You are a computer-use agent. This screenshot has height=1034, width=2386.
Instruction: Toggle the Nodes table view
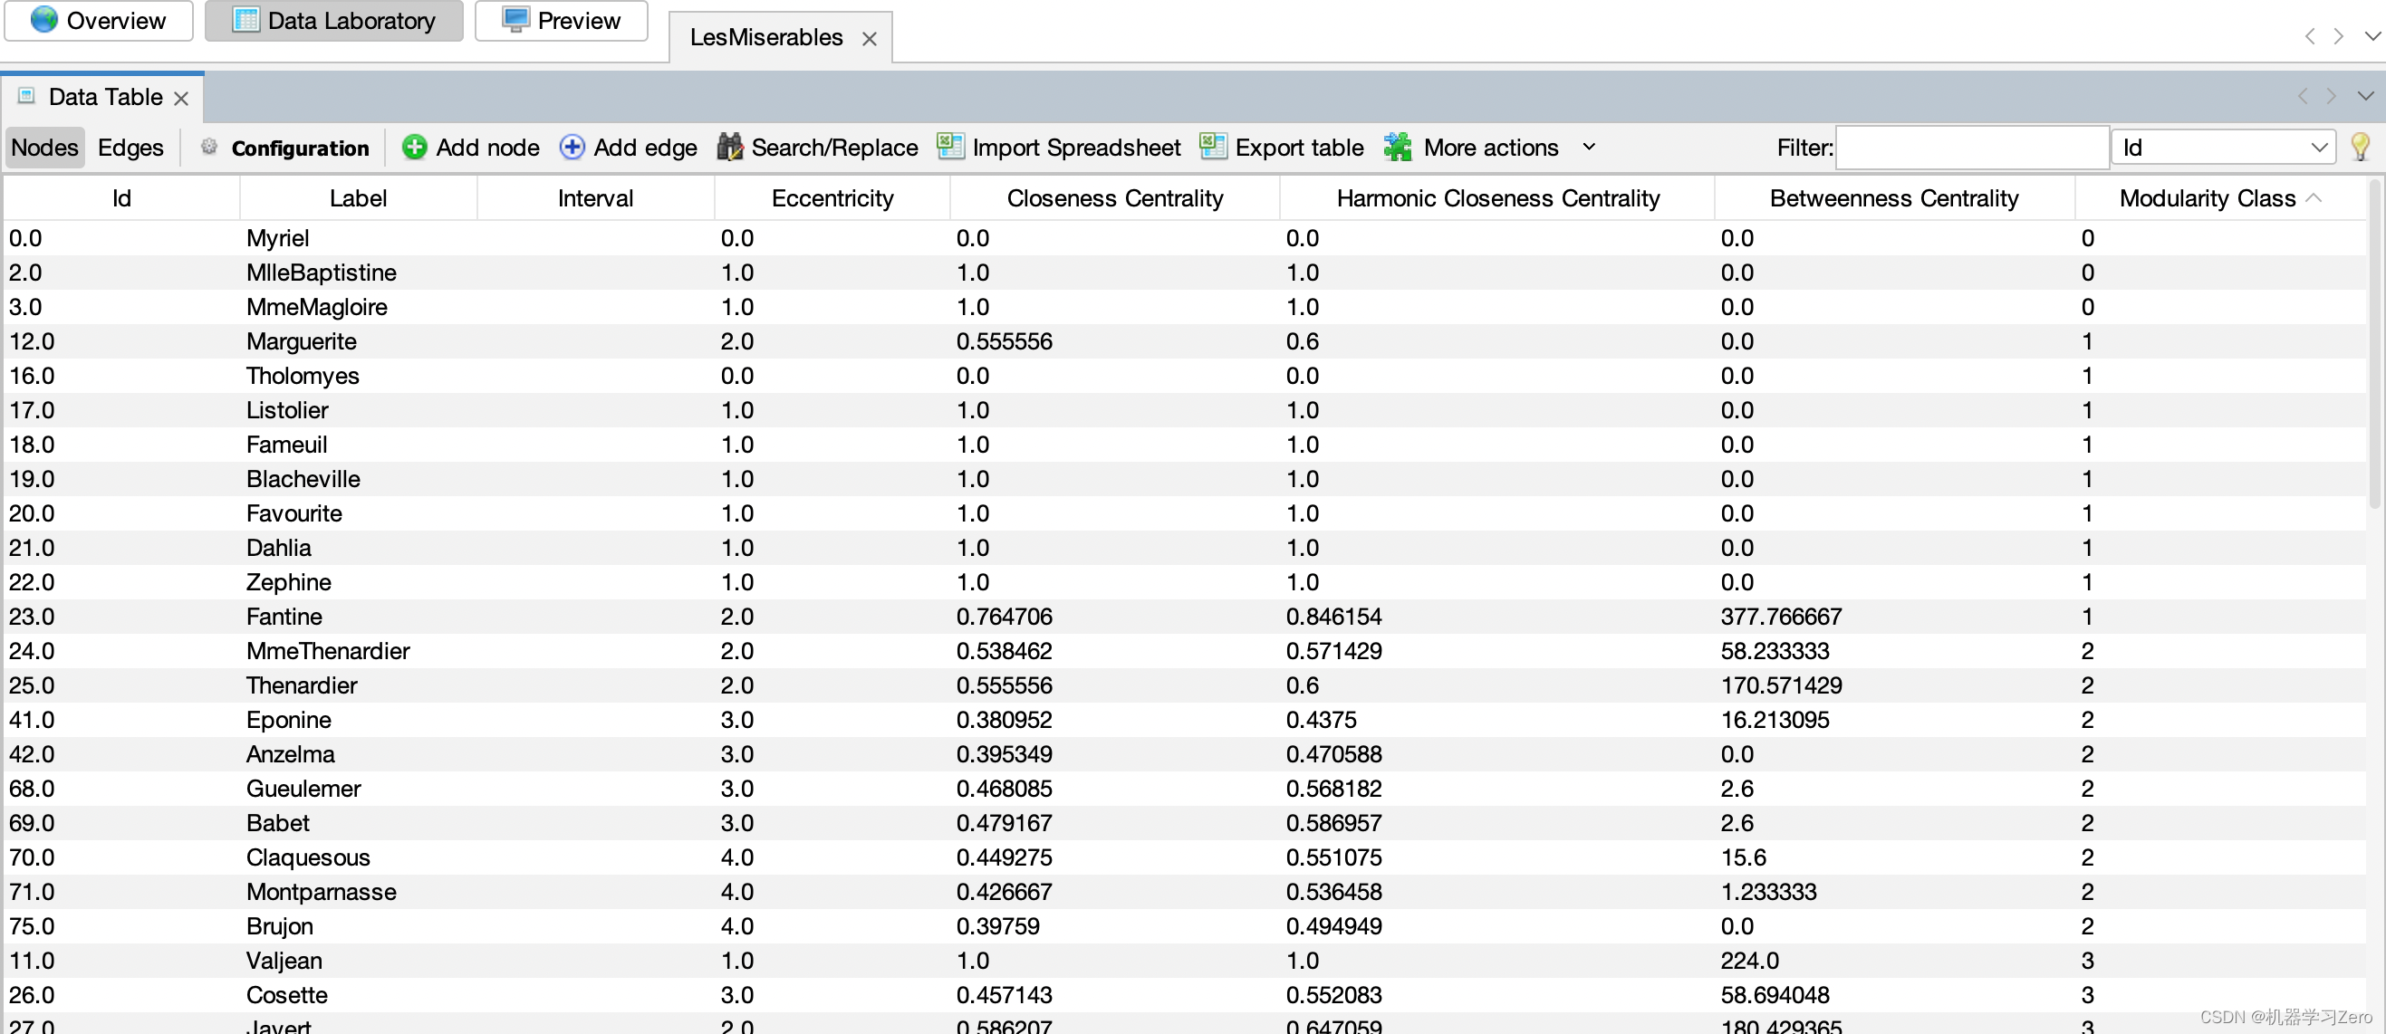pyautogui.click(x=44, y=148)
